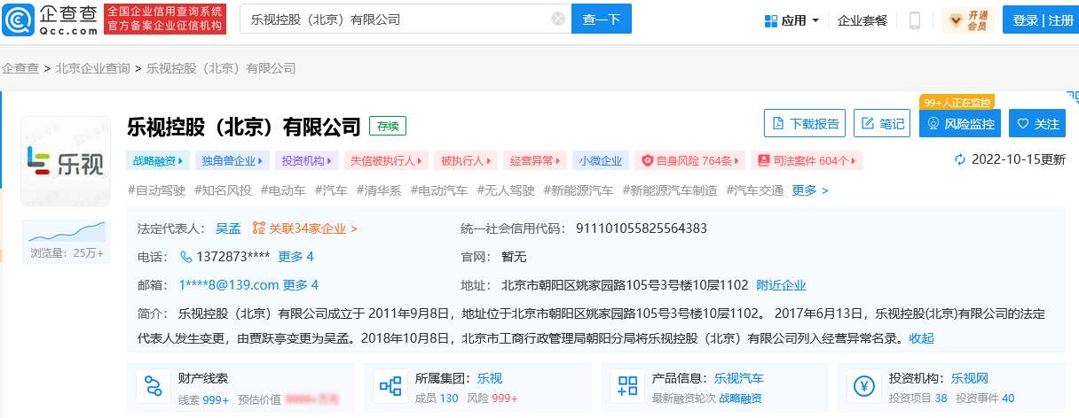This screenshot has height=418, width=1079.
Task: Open the Qcc.com logo homepage
Action: 50,19
